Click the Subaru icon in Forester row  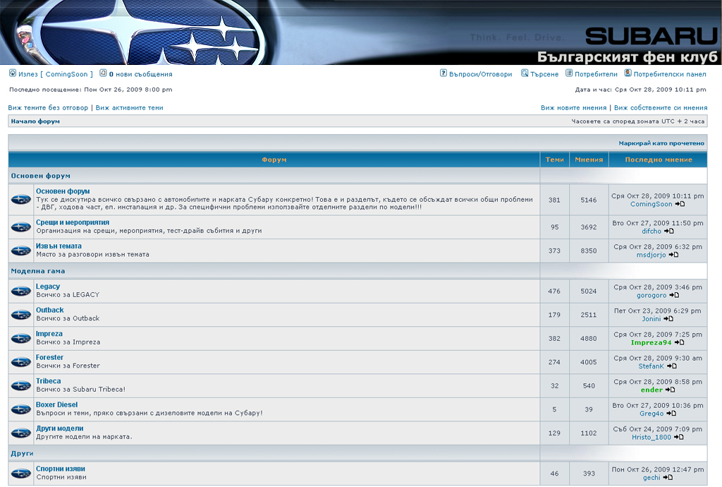tap(20, 362)
